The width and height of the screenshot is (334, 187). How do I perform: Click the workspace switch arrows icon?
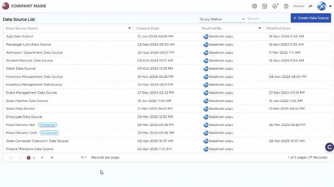310,6
